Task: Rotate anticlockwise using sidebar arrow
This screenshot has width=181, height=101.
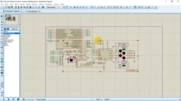Action: [x=2, y=86]
